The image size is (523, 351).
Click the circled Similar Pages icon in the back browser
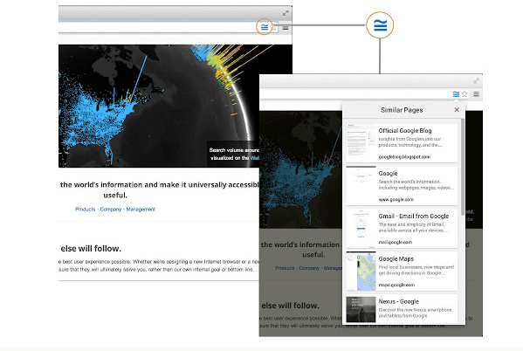[x=265, y=27]
